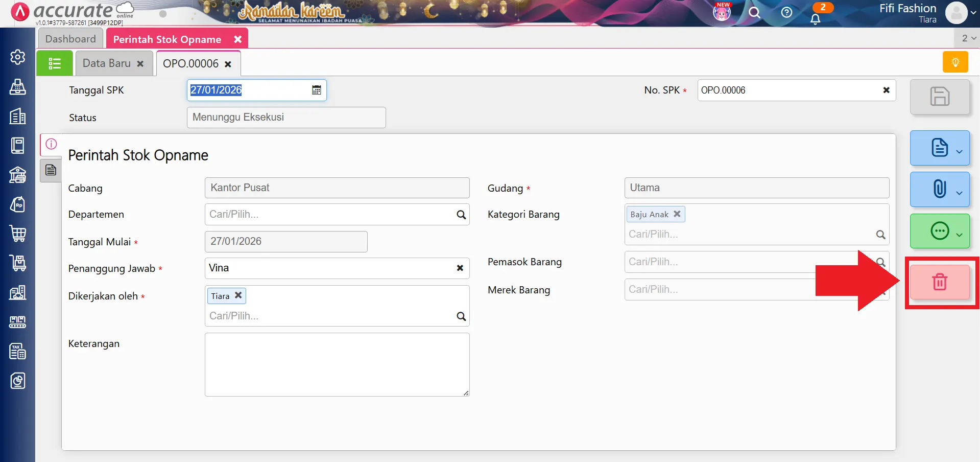Open the settings gear in sidebar
This screenshot has height=462, width=980.
point(18,57)
